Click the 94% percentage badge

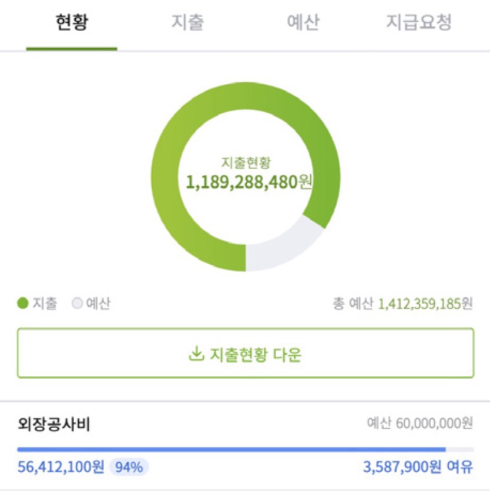tap(129, 467)
